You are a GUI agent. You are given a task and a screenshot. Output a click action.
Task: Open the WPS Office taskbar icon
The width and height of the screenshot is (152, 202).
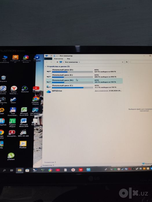click(81, 170)
